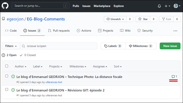
Task: Click the is:issue is:open filter field
Action: tap(59, 46)
